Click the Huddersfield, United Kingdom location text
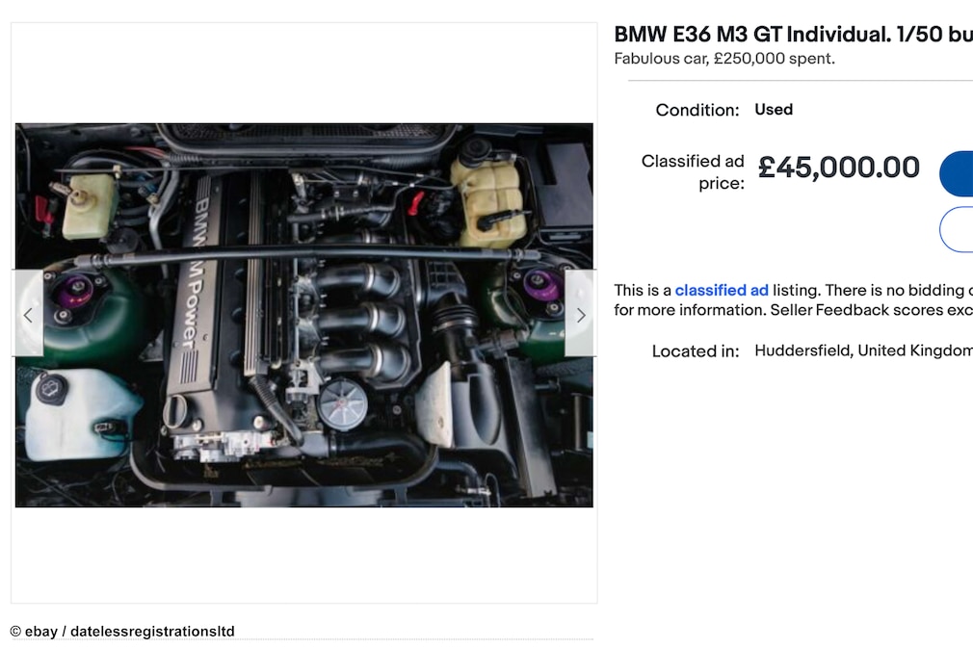 click(864, 351)
